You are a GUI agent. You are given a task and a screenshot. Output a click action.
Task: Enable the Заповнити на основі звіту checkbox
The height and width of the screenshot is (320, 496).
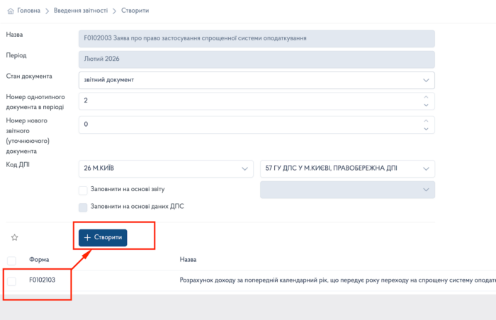tap(83, 190)
